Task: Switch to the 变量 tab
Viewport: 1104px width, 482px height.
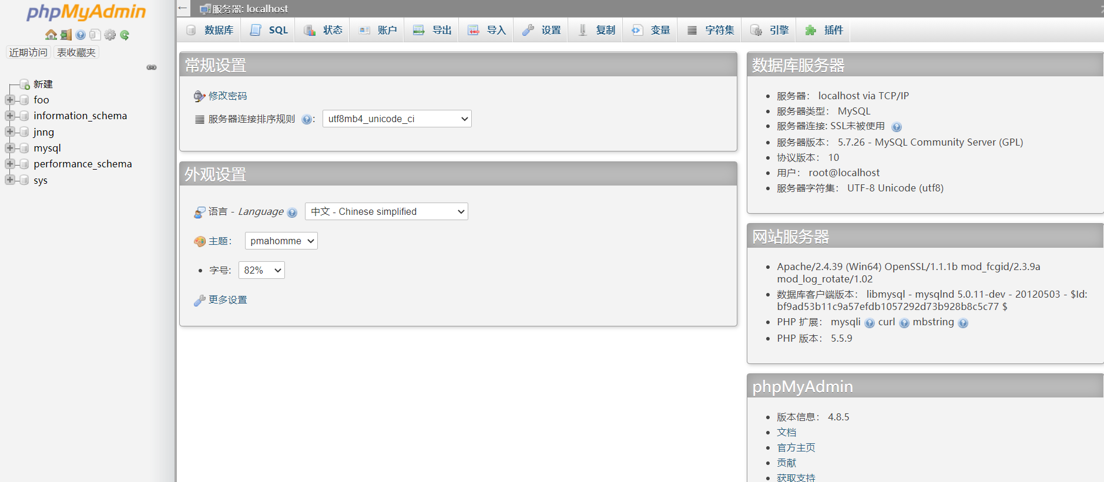Action: [650, 30]
